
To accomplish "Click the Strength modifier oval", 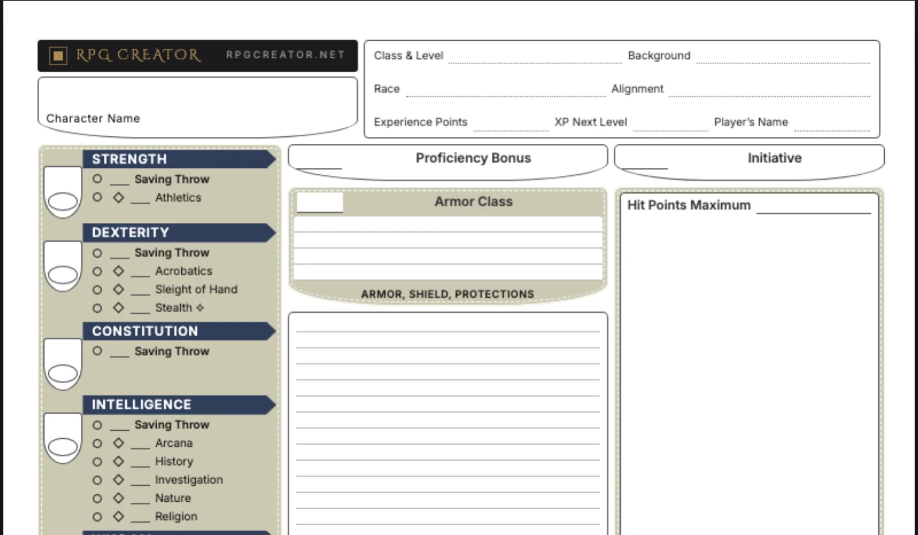I will [x=63, y=202].
